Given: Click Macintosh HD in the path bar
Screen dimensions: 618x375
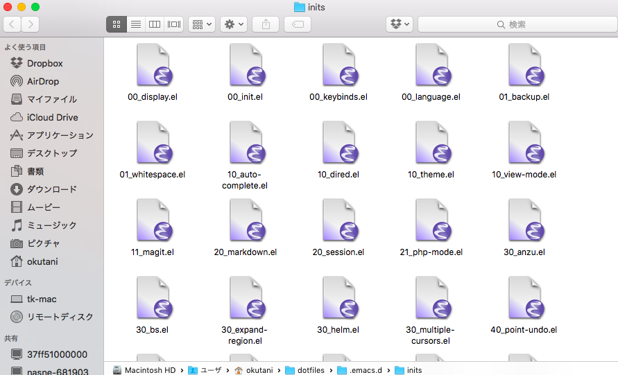Looking at the screenshot, I should point(144,370).
